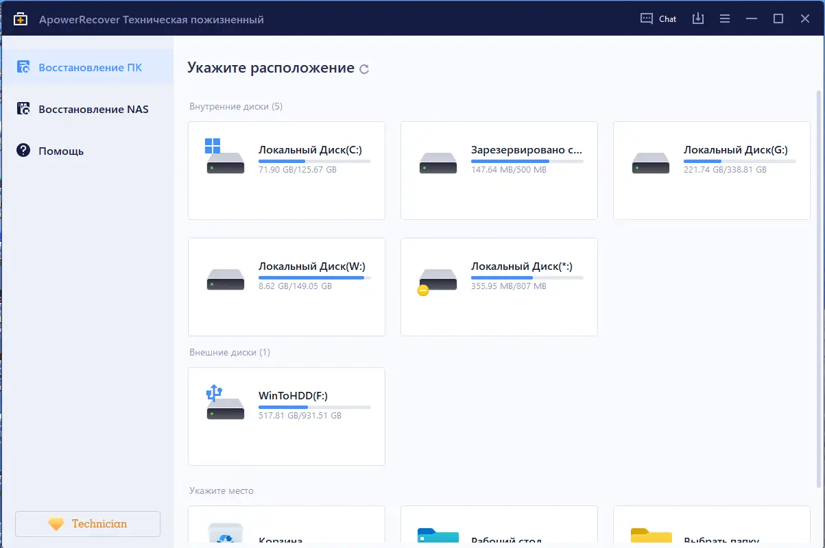This screenshot has width=825, height=548.
Task: Select Локальный Диск(G:) drive
Action: tap(711, 171)
